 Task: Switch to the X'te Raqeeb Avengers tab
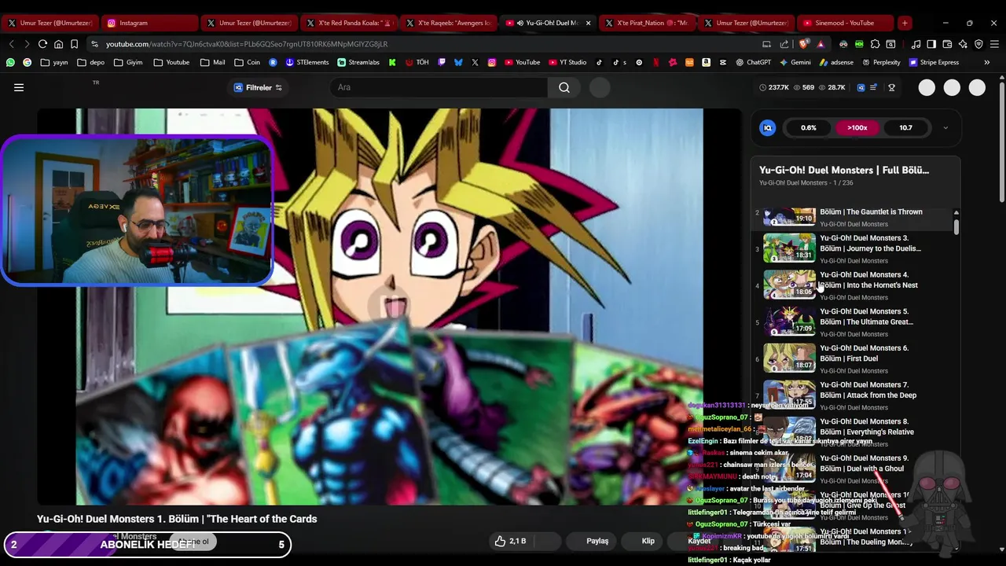(448, 23)
